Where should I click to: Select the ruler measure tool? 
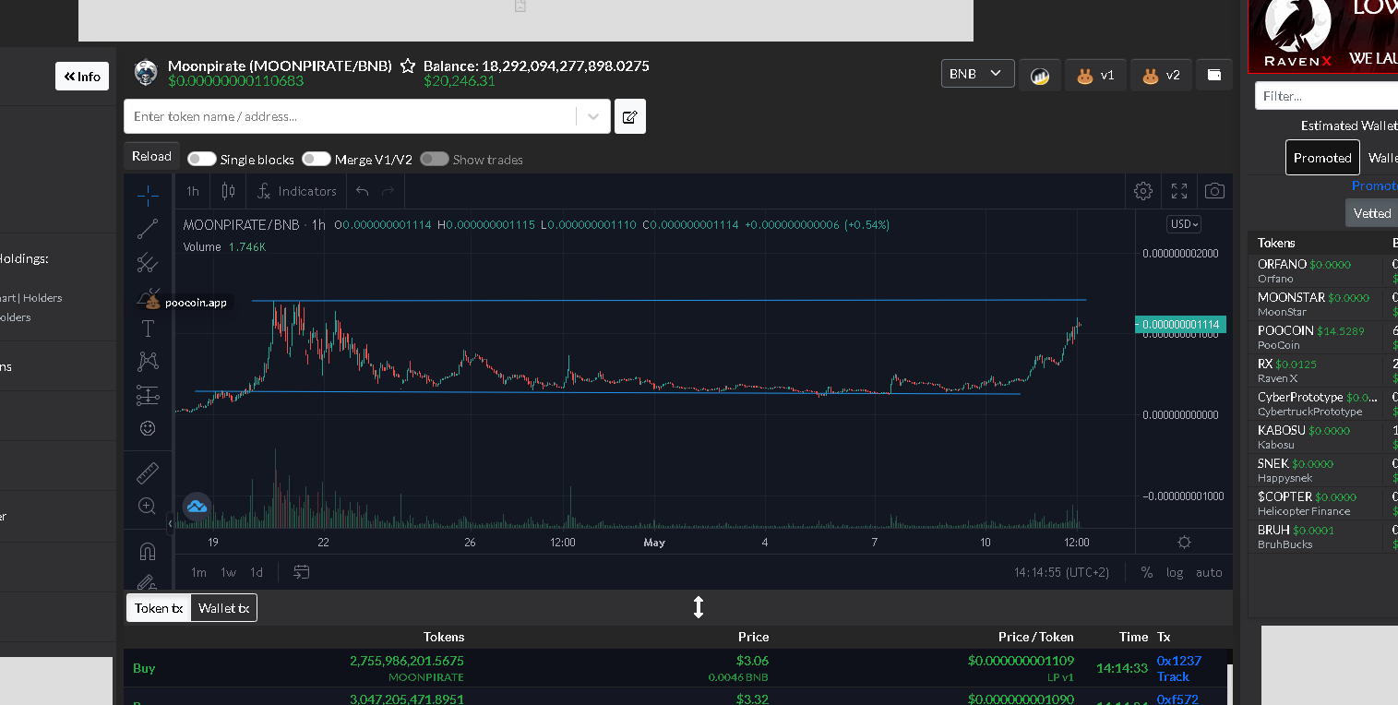tap(148, 473)
